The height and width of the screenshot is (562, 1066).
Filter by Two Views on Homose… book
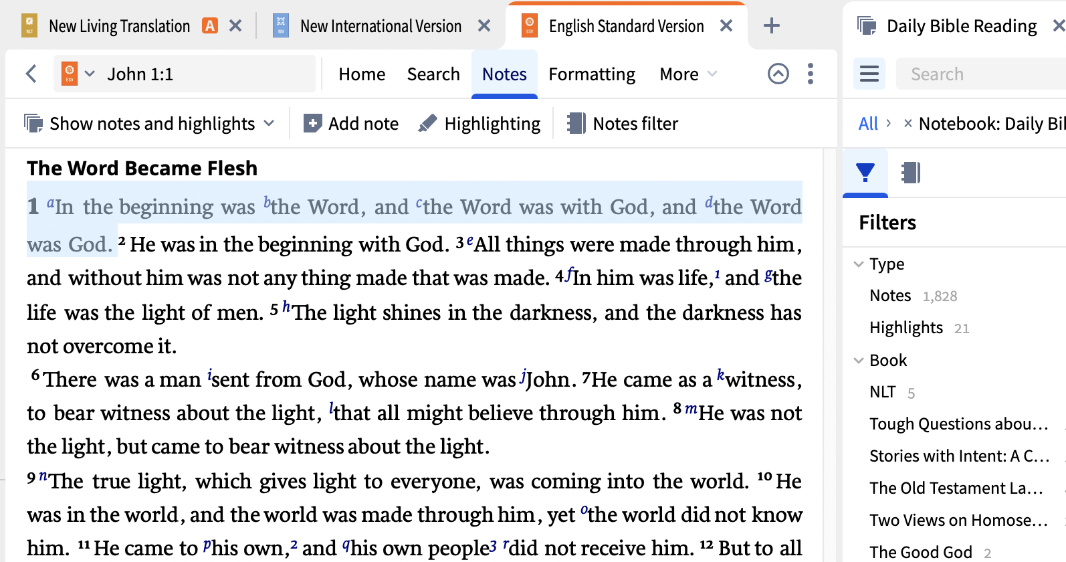coord(959,521)
